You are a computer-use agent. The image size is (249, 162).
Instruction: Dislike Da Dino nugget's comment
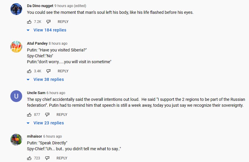click(49, 22)
